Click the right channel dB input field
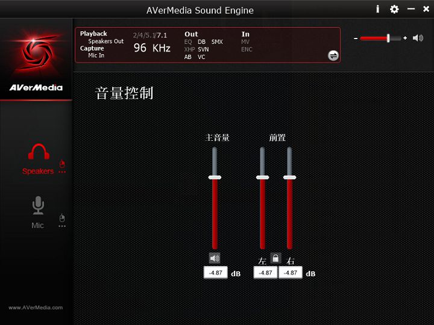The image size is (434, 325). tap(291, 273)
